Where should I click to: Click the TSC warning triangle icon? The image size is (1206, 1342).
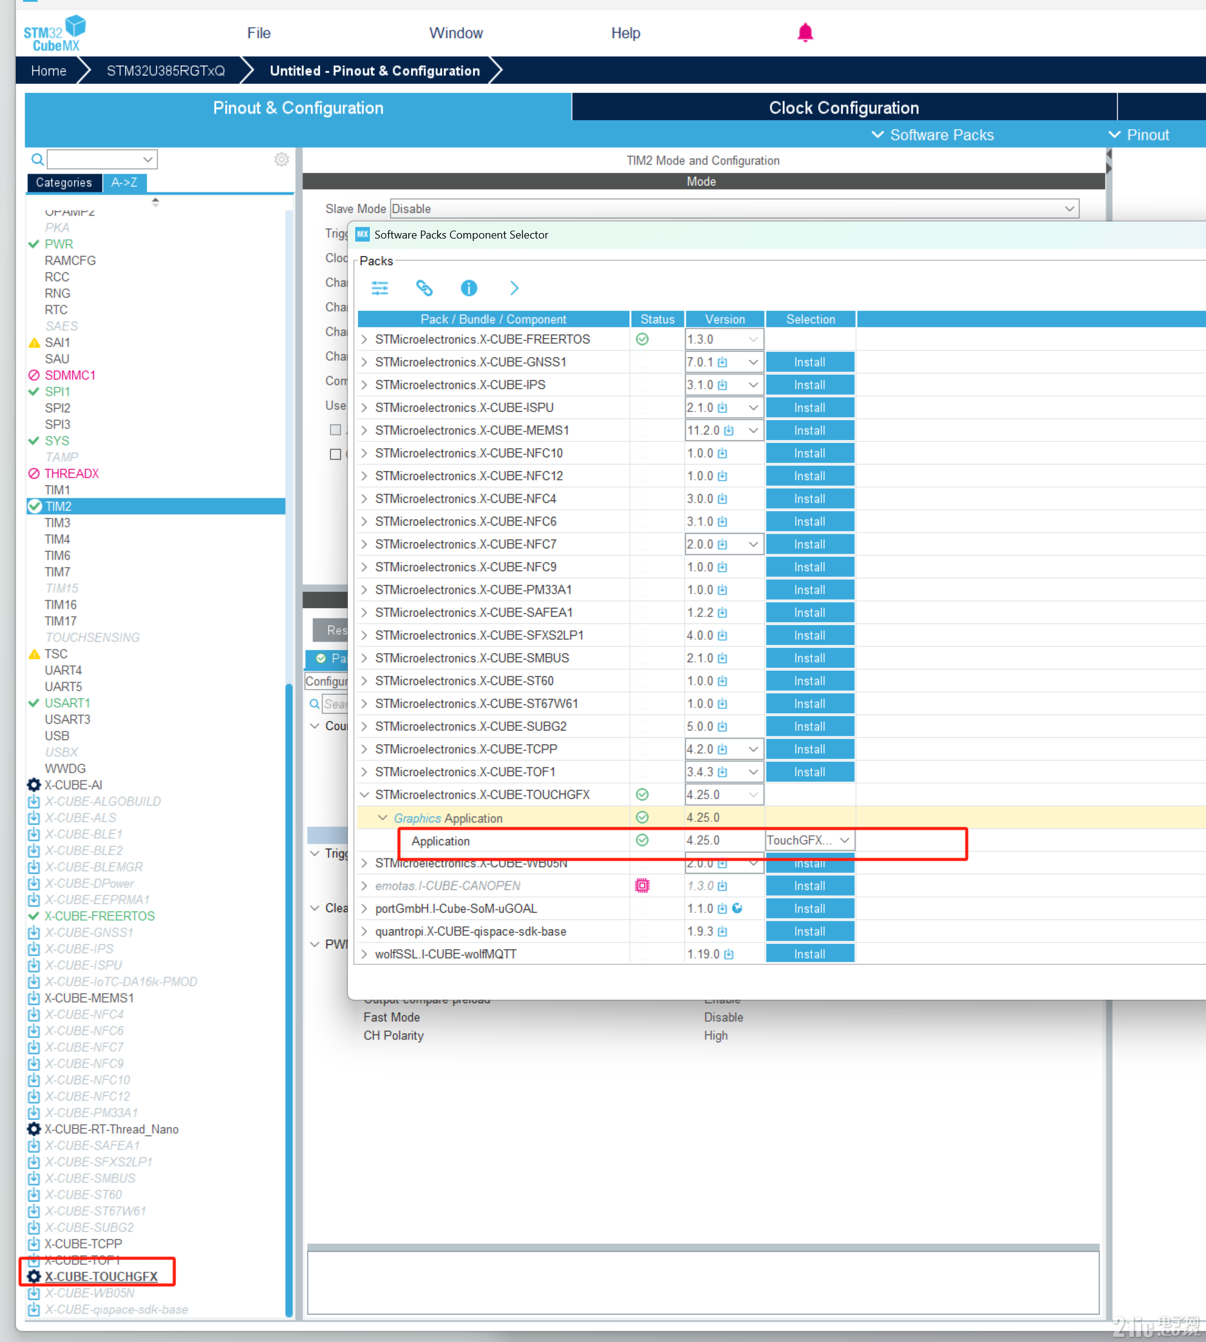click(x=35, y=654)
